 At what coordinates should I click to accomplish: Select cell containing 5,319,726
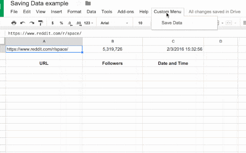point(113,49)
